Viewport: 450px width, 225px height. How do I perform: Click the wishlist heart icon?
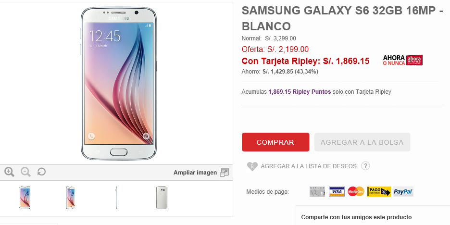(x=252, y=166)
